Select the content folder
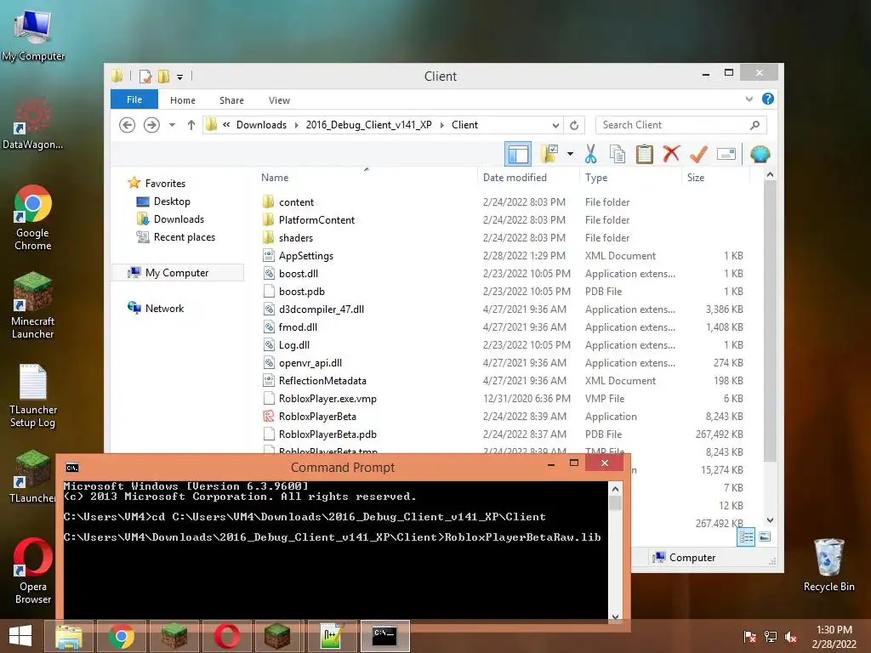This screenshot has height=653, width=871. click(296, 202)
